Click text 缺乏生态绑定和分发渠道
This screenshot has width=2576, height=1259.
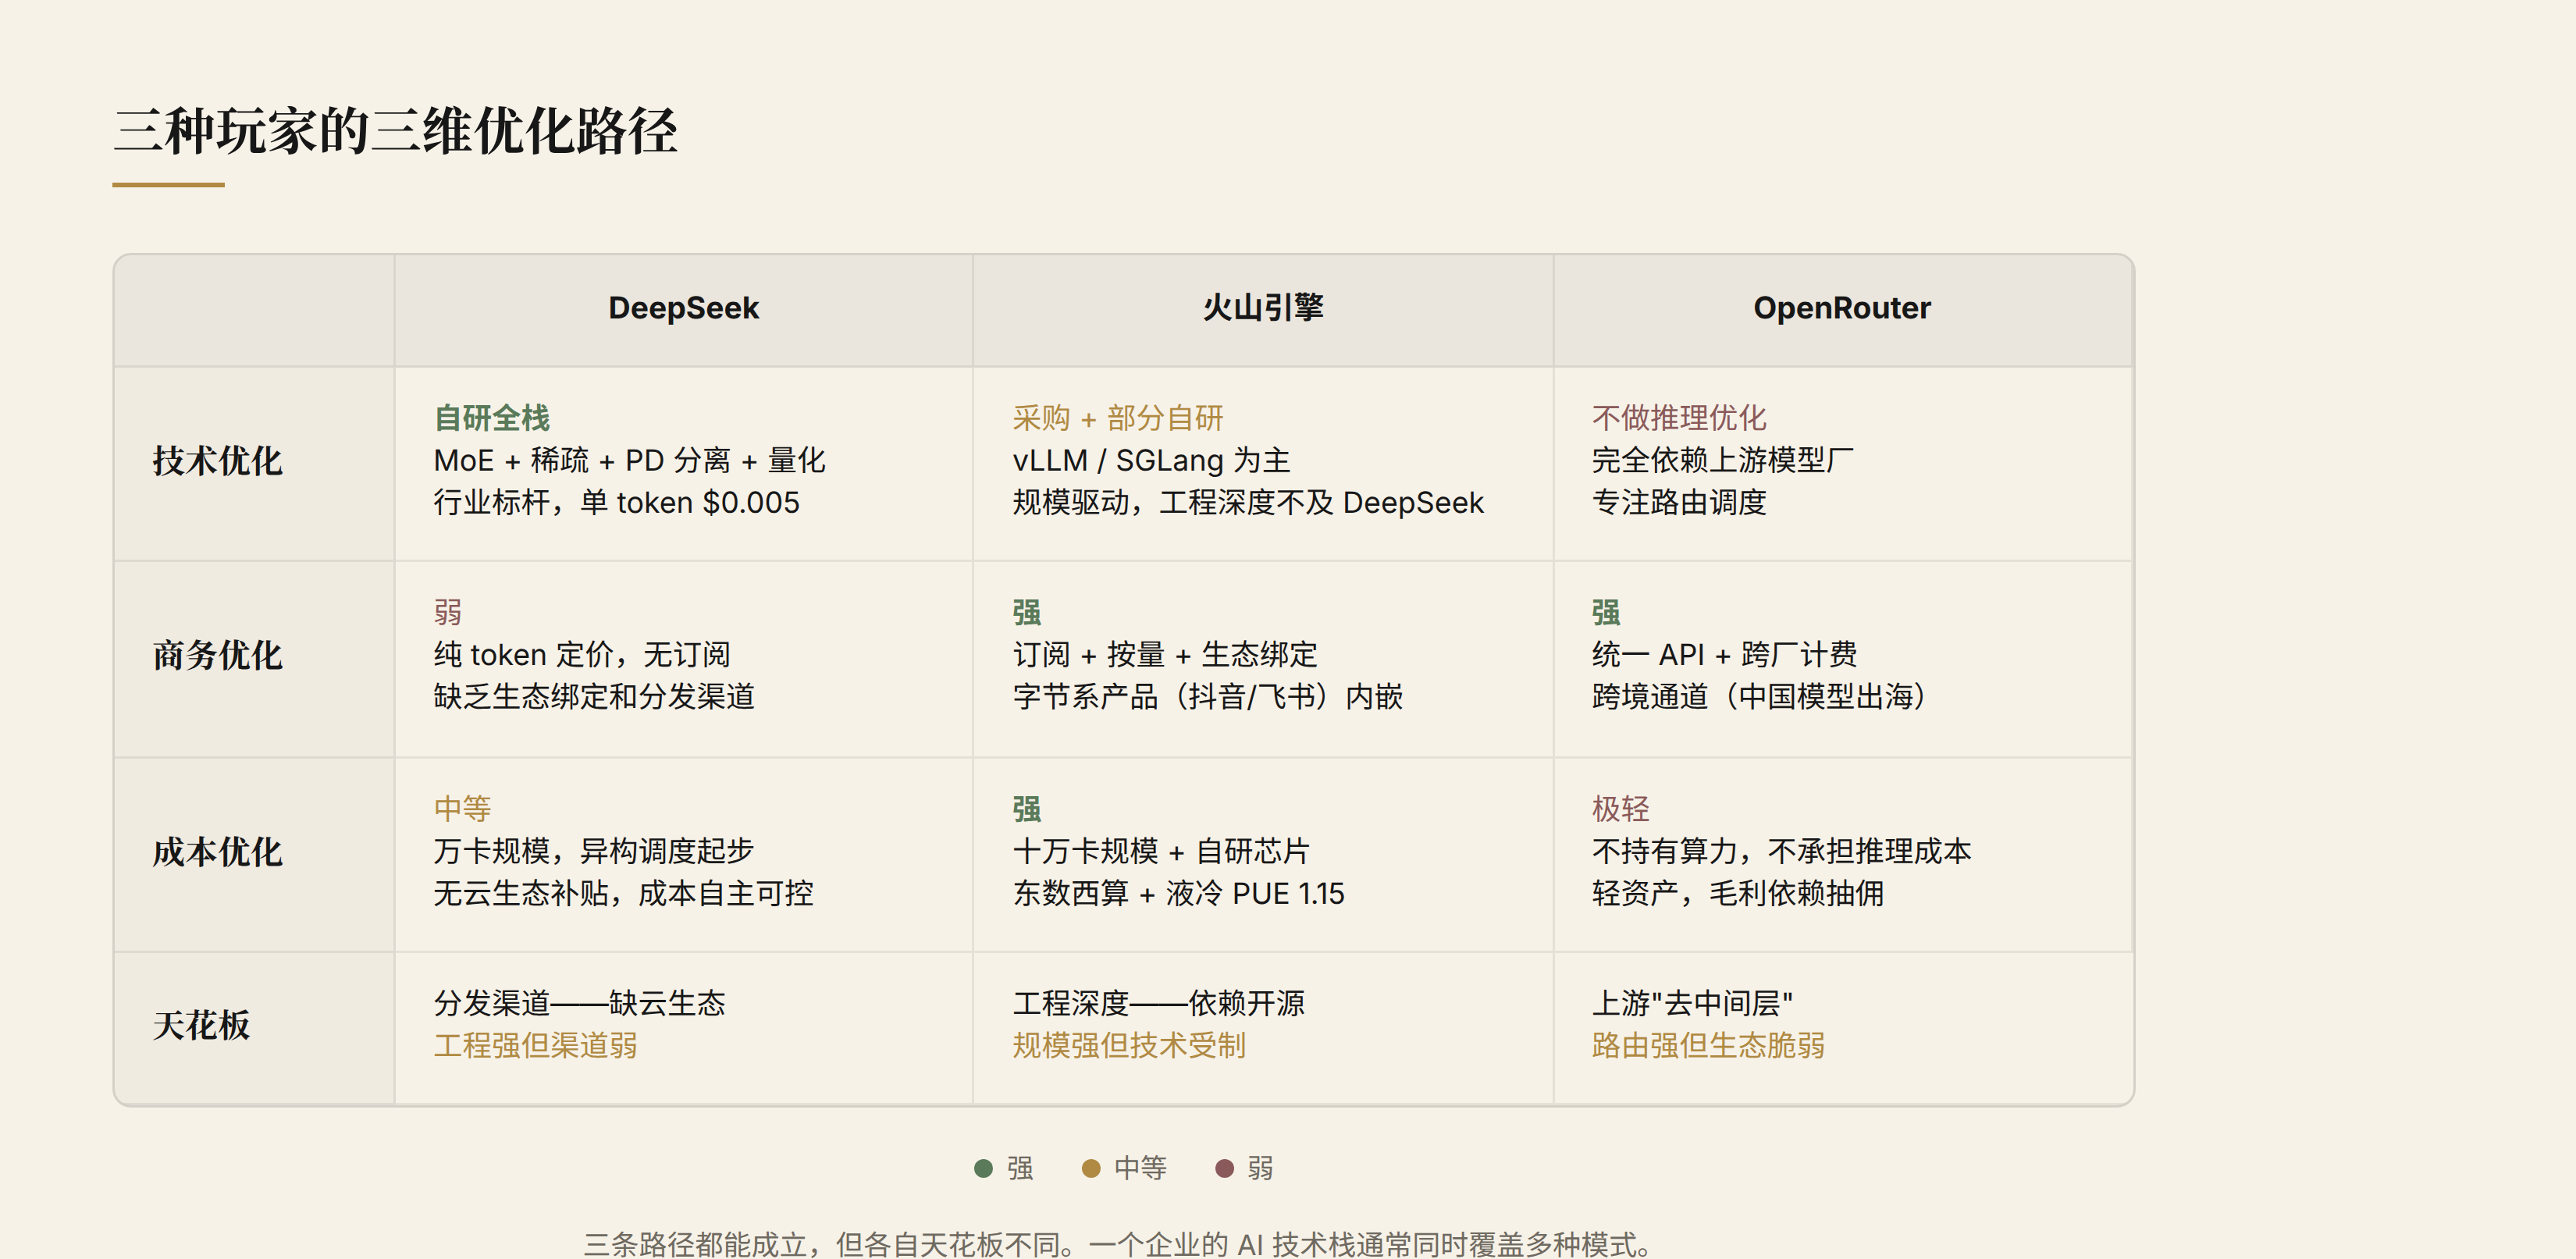point(594,696)
